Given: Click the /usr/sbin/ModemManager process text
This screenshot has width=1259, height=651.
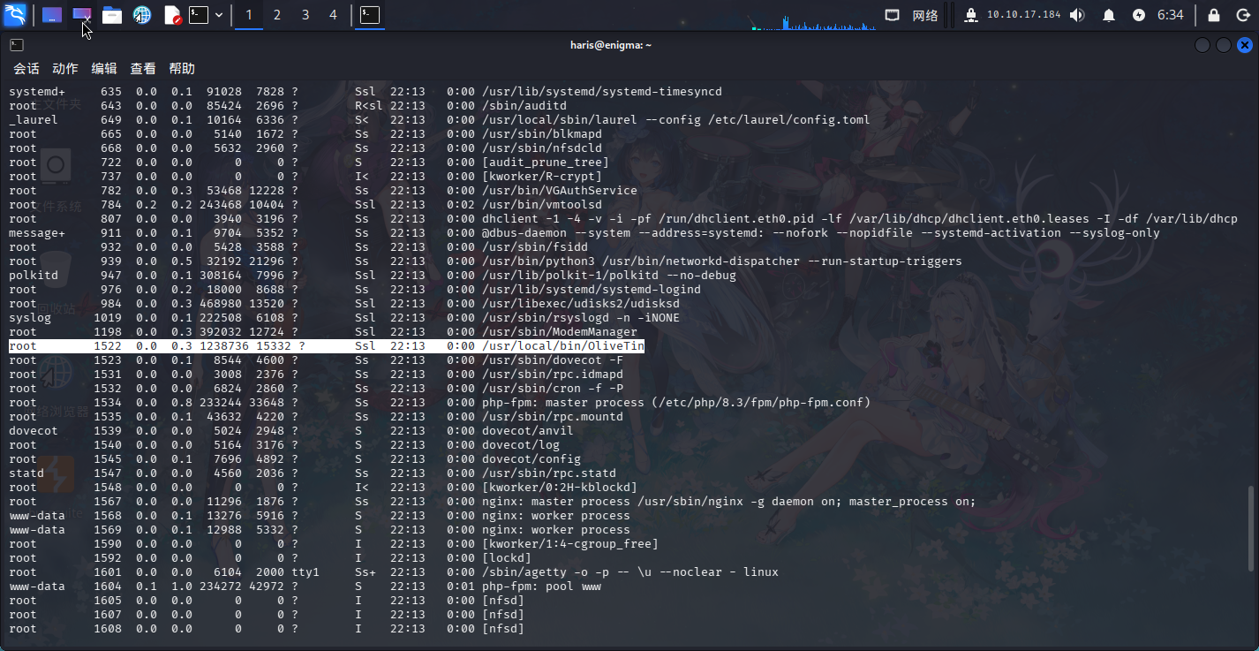Looking at the screenshot, I should tap(560, 332).
